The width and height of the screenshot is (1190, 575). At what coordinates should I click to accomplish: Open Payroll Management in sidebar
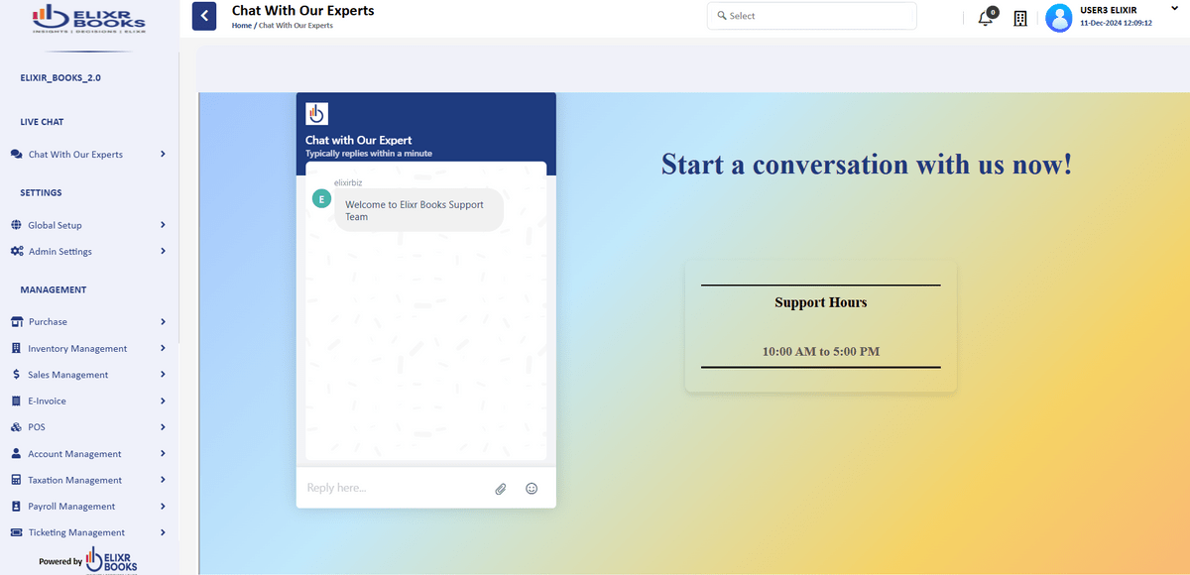(71, 507)
